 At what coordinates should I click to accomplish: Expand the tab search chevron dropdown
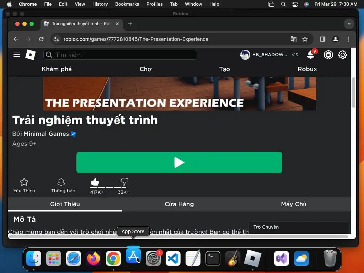click(x=349, y=24)
